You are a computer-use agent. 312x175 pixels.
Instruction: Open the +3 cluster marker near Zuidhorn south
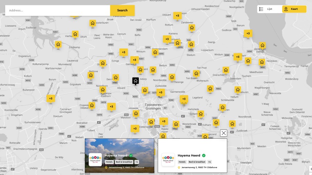coord(111,107)
